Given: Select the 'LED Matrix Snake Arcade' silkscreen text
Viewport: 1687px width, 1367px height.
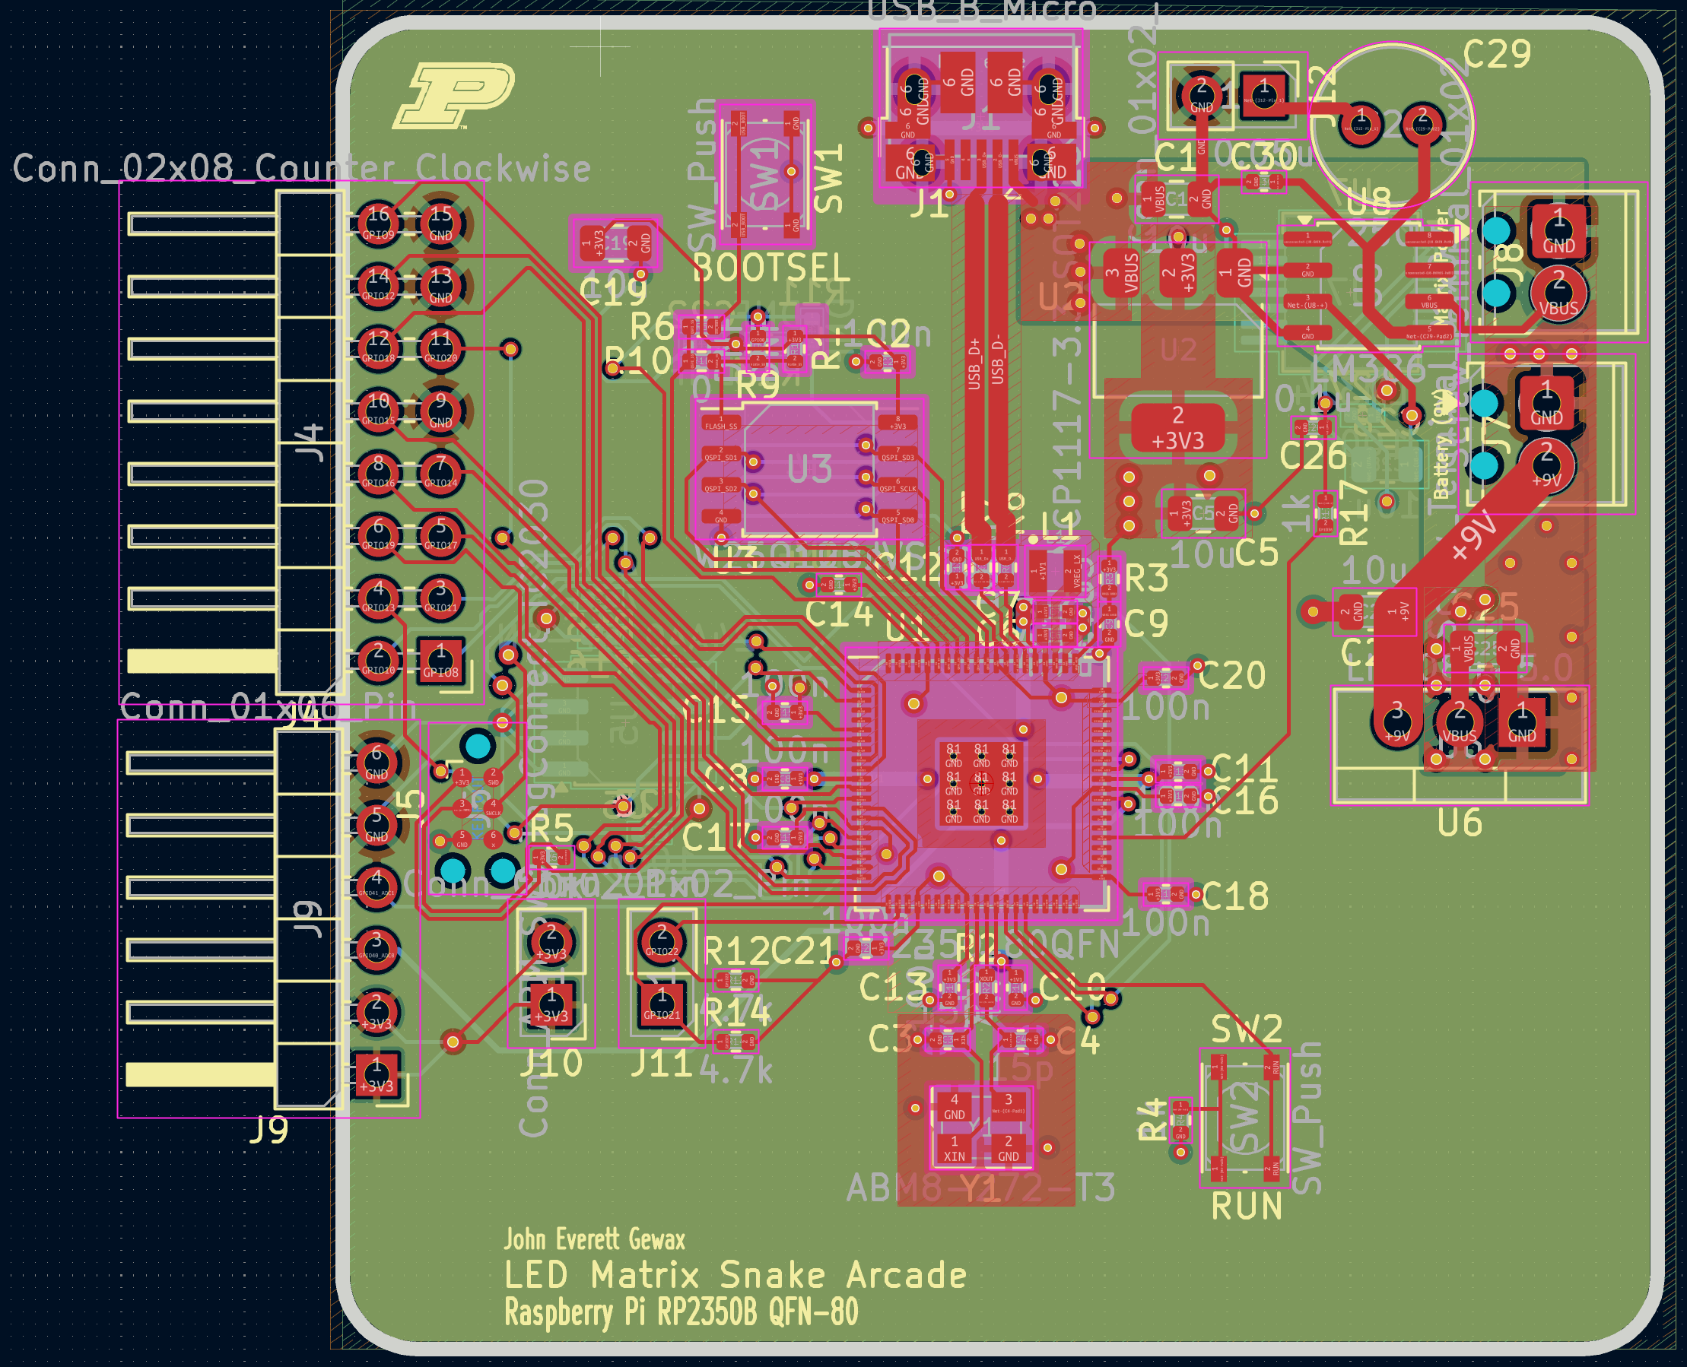Looking at the screenshot, I should [x=735, y=1275].
